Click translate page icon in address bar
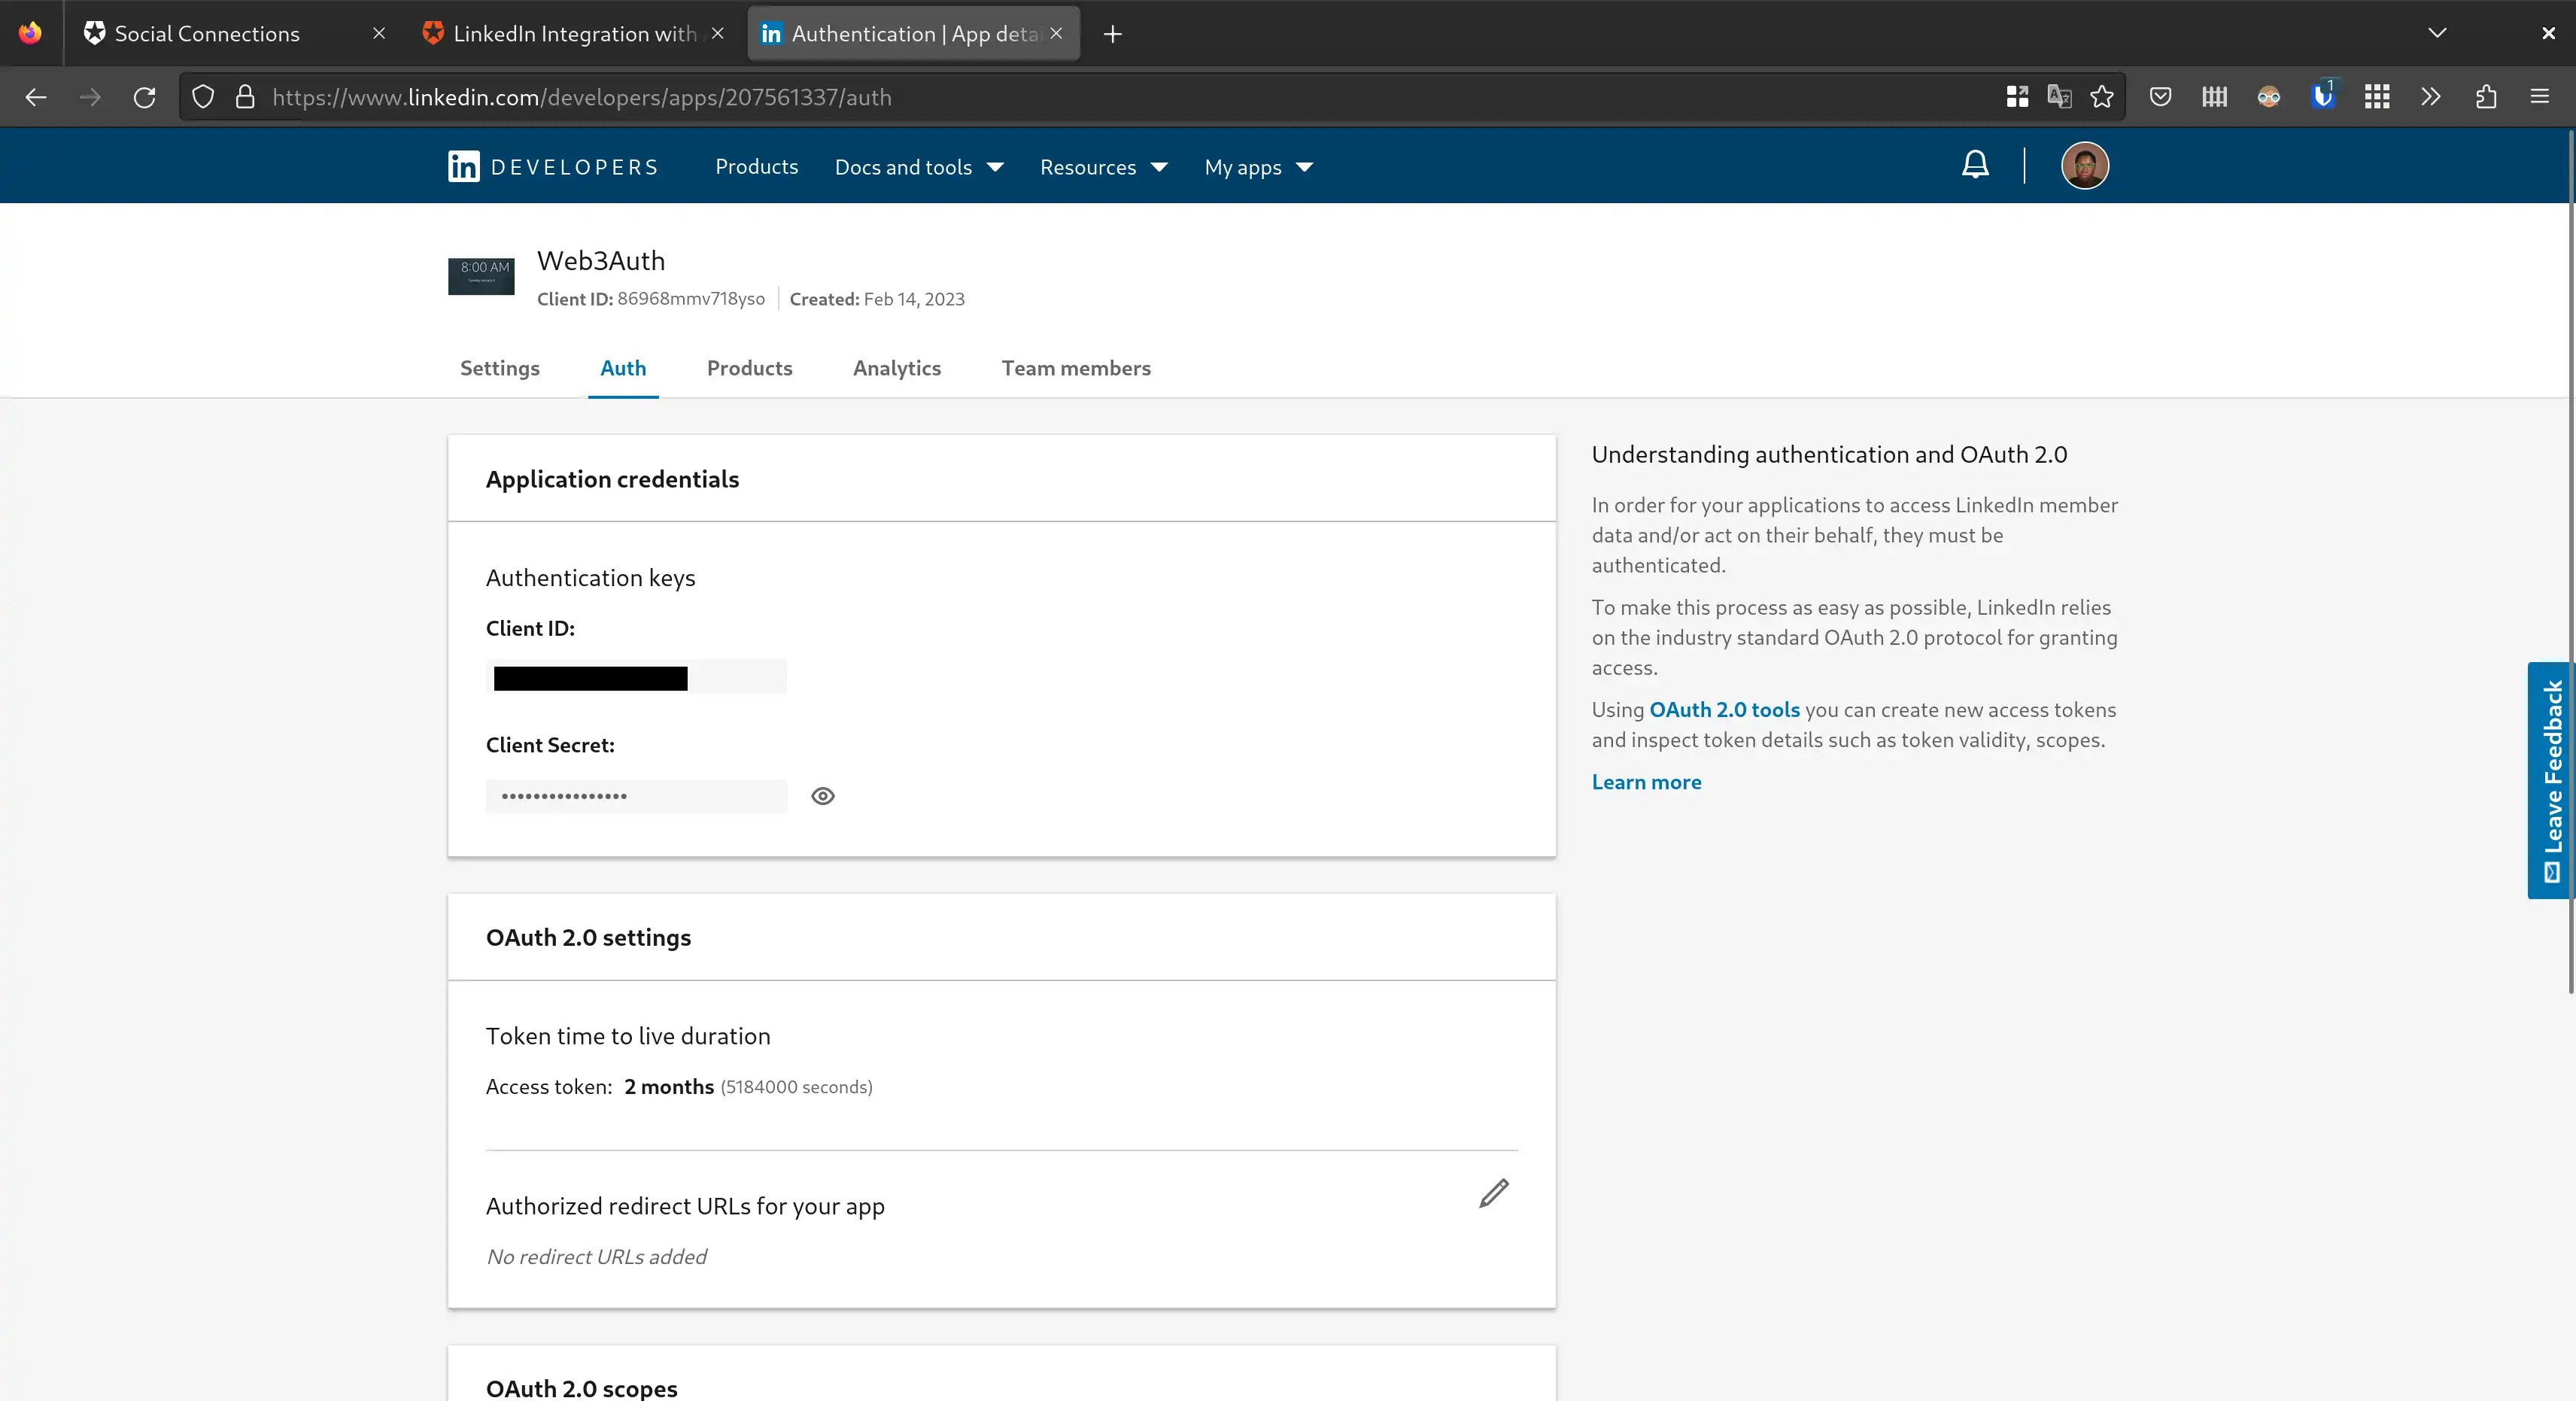This screenshot has height=1401, width=2576. tap(2059, 97)
